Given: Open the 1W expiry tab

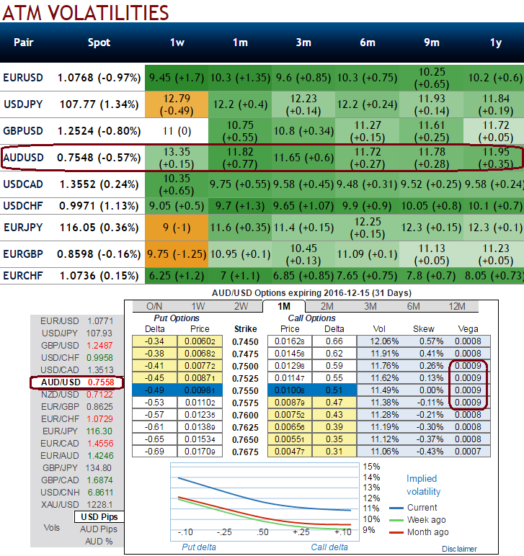Looking at the screenshot, I should pos(198,306).
